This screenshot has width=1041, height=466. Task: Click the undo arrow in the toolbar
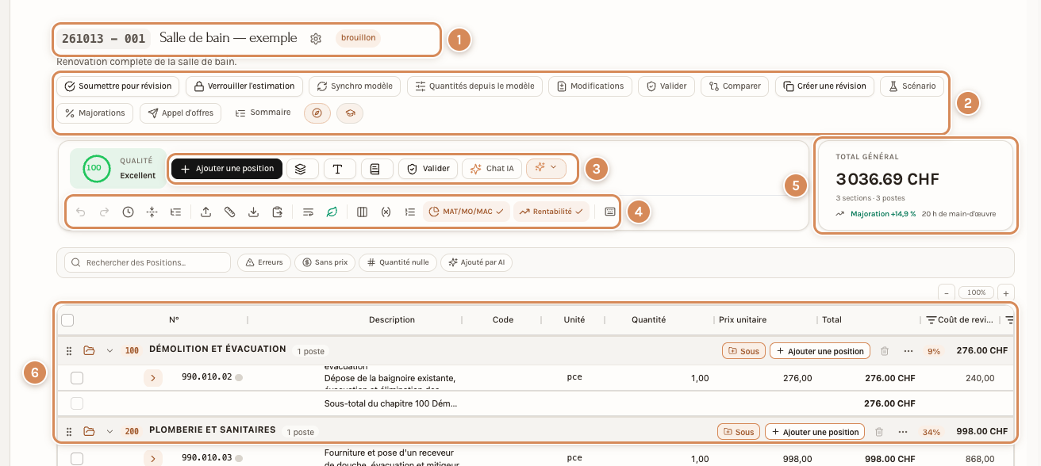(x=80, y=212)
